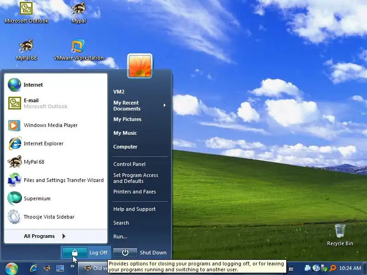Screen dimensions: 367x275
Task: Launch MyPal raccoon icon in Quick Launch
Action: point(47,268)
